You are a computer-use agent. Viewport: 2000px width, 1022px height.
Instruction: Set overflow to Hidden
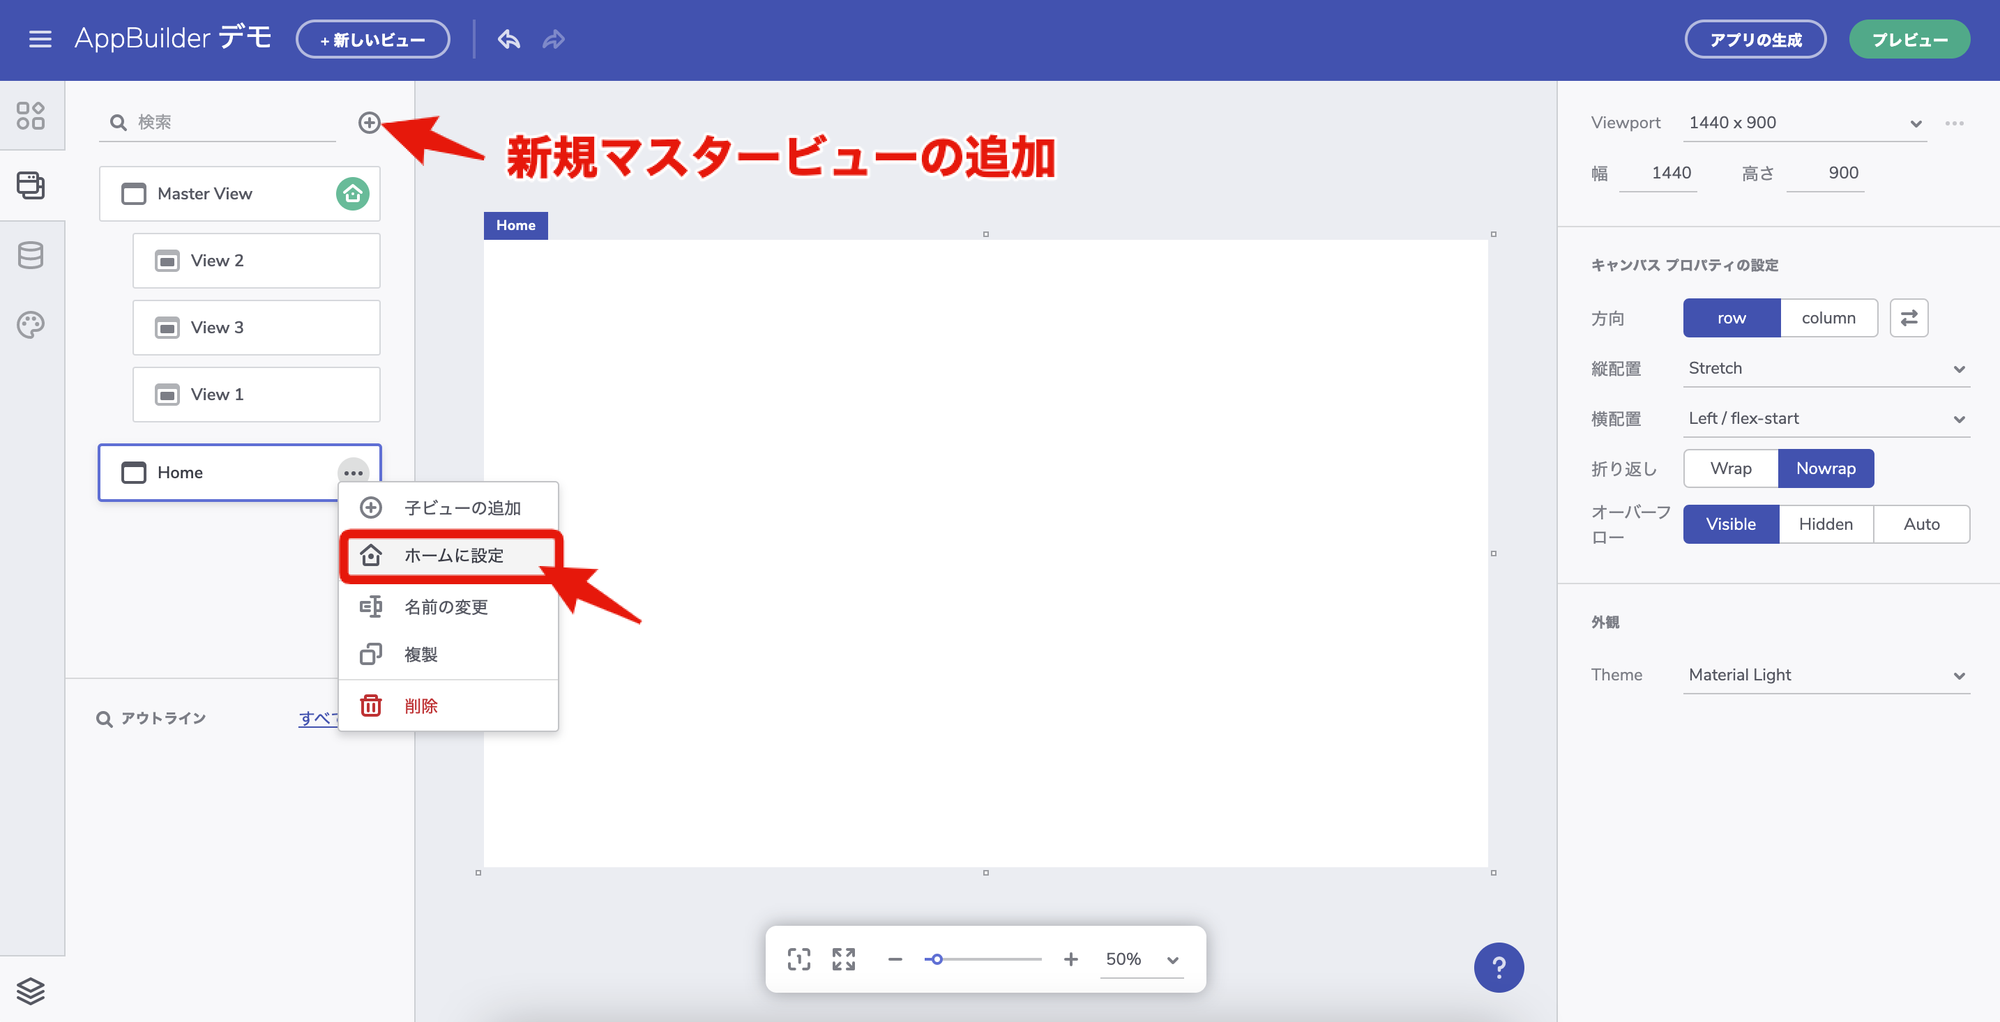[x=1825, y=524]
